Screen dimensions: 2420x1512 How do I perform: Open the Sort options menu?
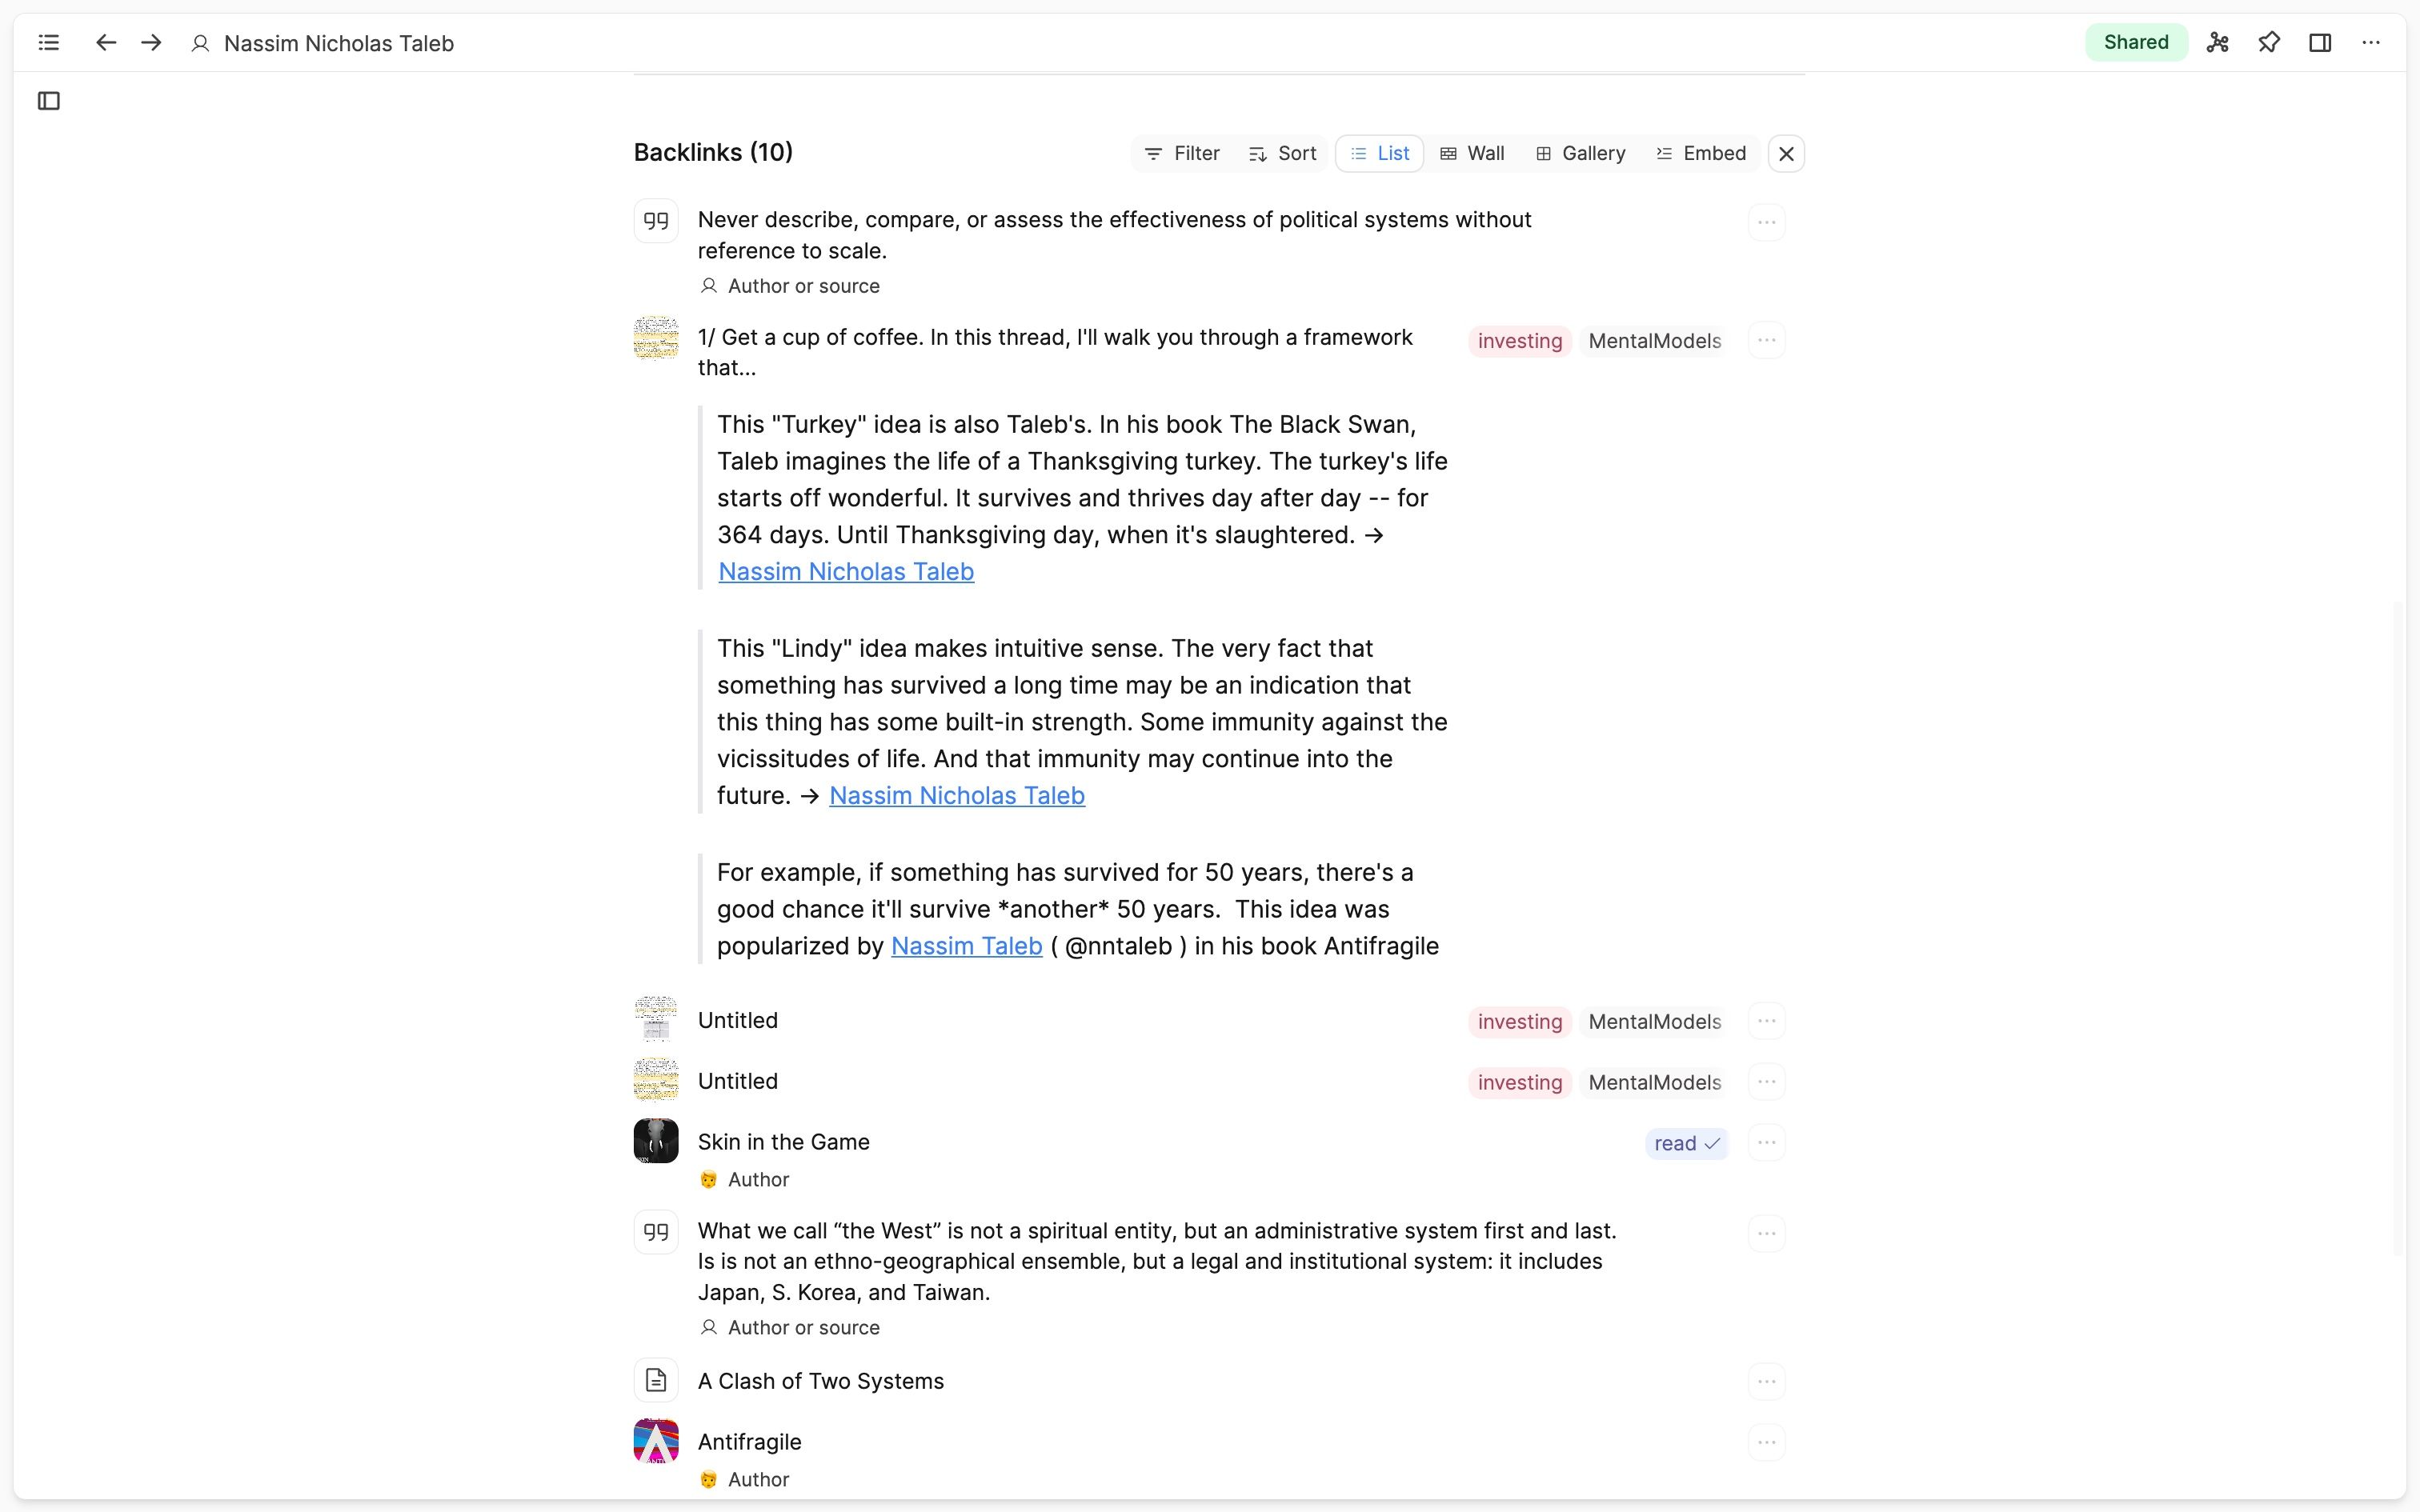coord(1284,153)
